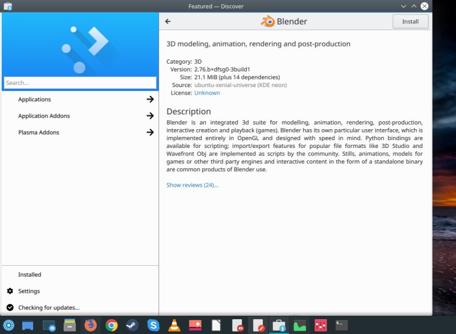This screenshot has width=456, height=334.
Task: Open the Applications category
Action: pyautogui.click(x=80, y=99)
